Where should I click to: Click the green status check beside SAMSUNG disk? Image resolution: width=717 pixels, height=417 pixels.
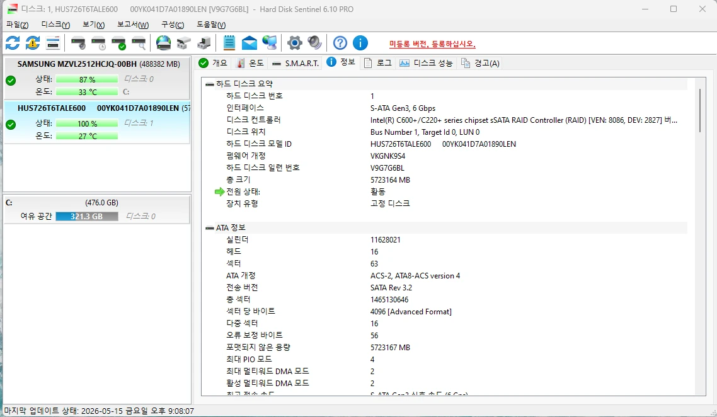(x=11, y=81)
